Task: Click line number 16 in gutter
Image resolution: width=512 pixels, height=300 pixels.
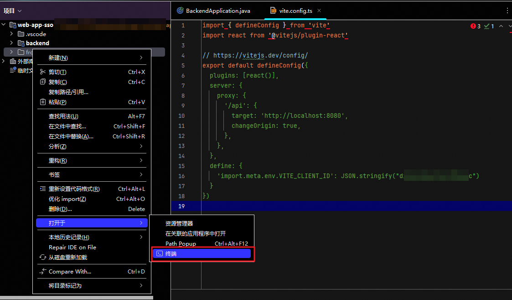Action: (181, 176)
